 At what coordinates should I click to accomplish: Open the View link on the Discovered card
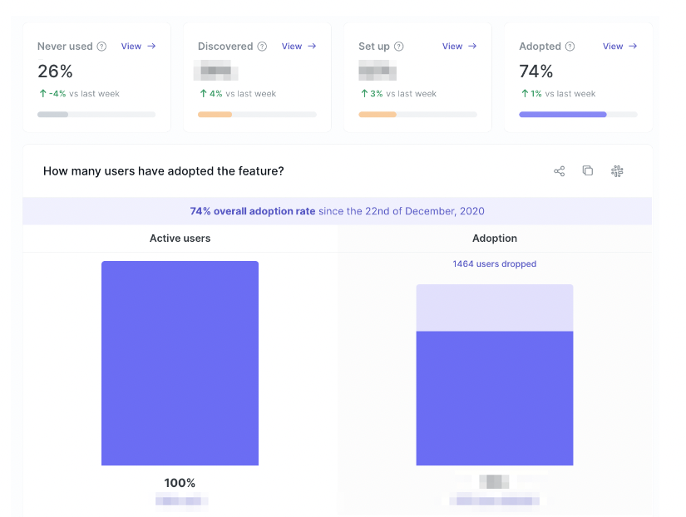(x=299, y=47)
